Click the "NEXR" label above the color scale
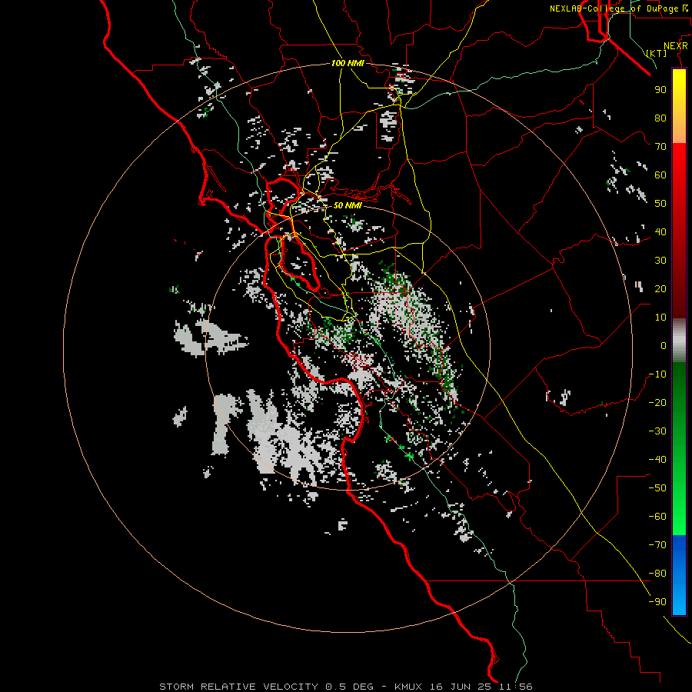Screen dimensions: 692x692 point(676,46)
